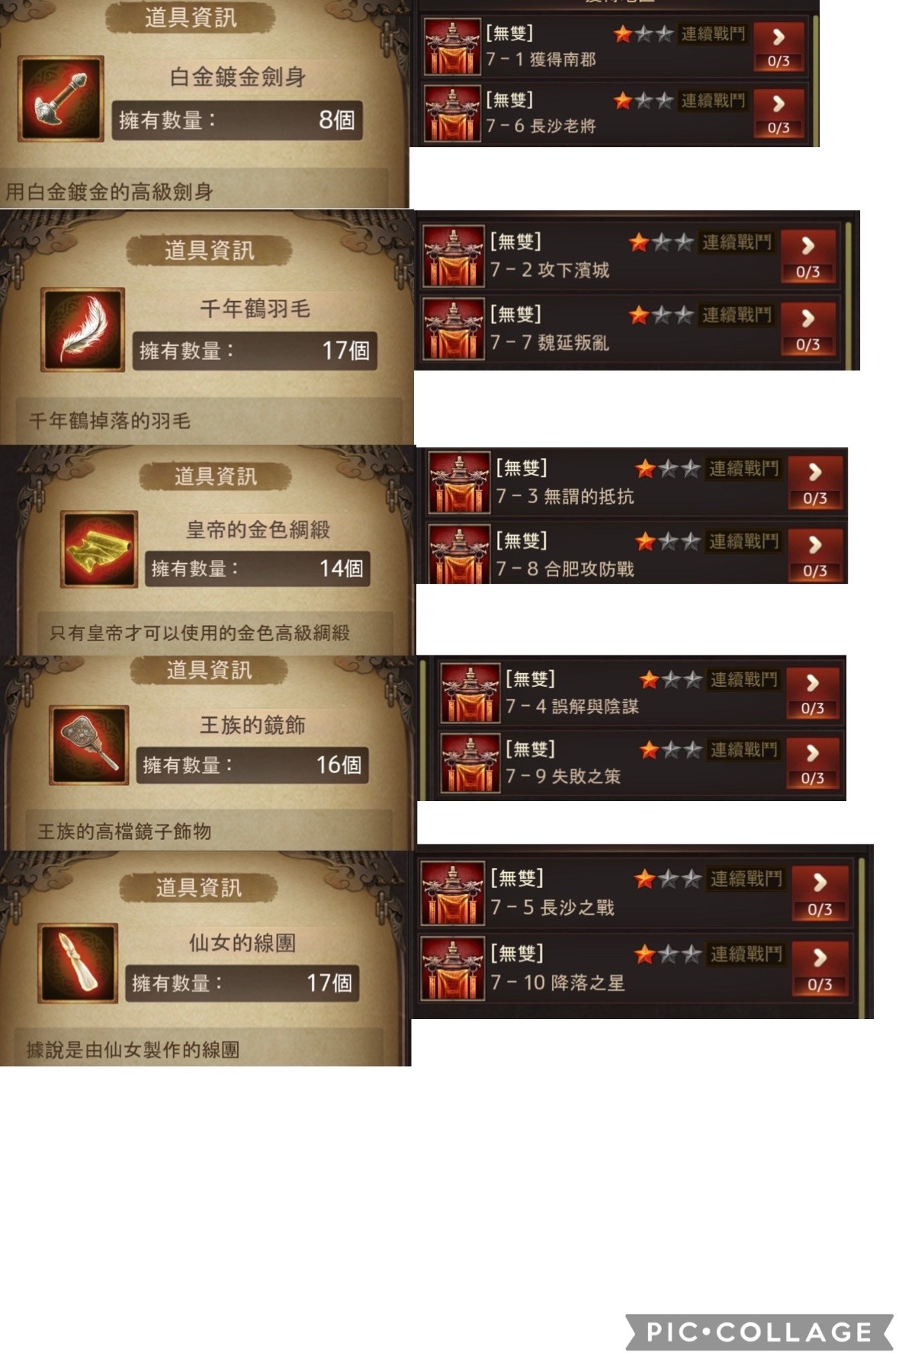Click the 王族的鏡飾 mirror icon
The height and width of the screenshot is (1372, 915).
[89, 745]
